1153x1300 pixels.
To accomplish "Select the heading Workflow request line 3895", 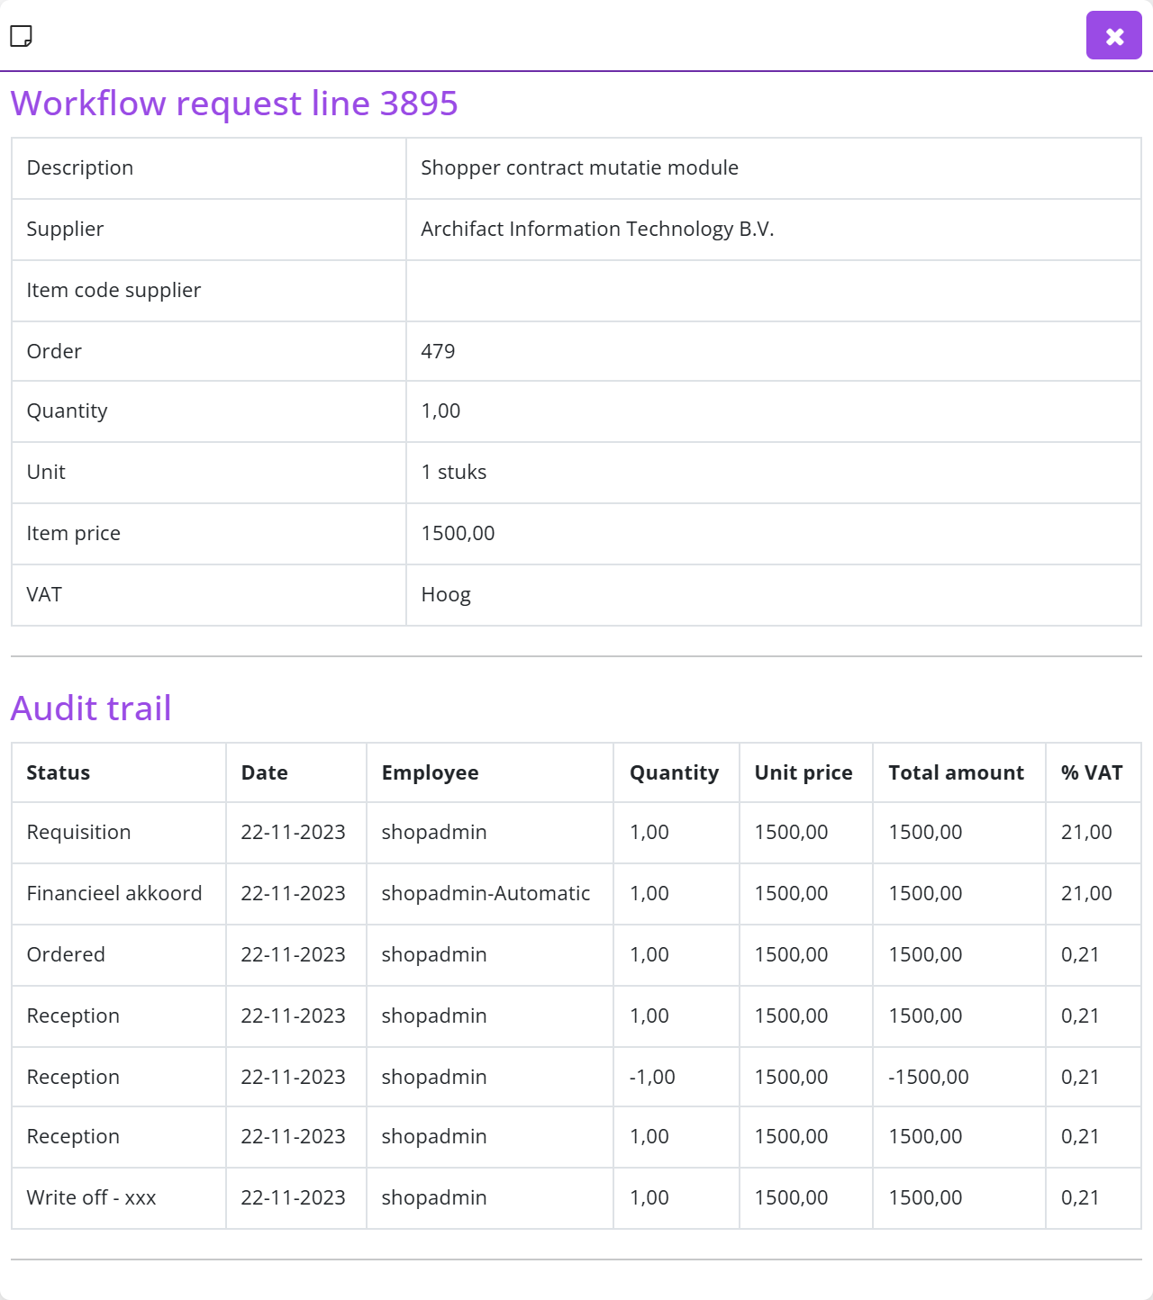I will click(234, 104).
